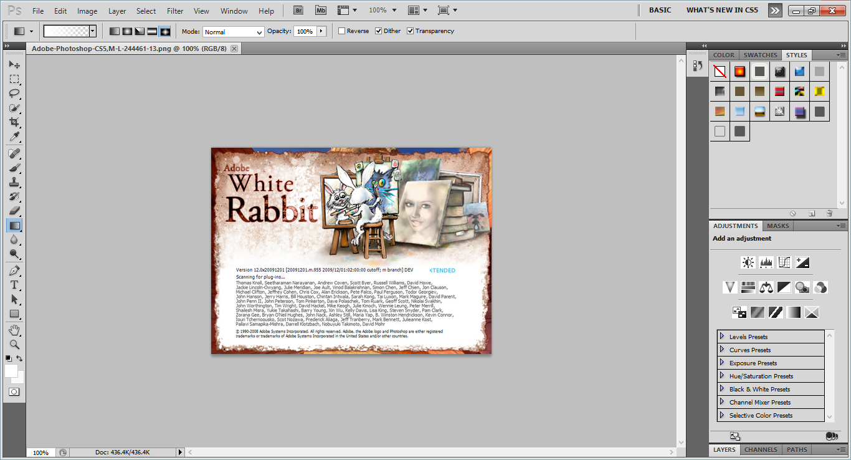The width and height of the screenshot is (851, 460).
Task: Click the foreground color swatch
Action: (11, 371)
